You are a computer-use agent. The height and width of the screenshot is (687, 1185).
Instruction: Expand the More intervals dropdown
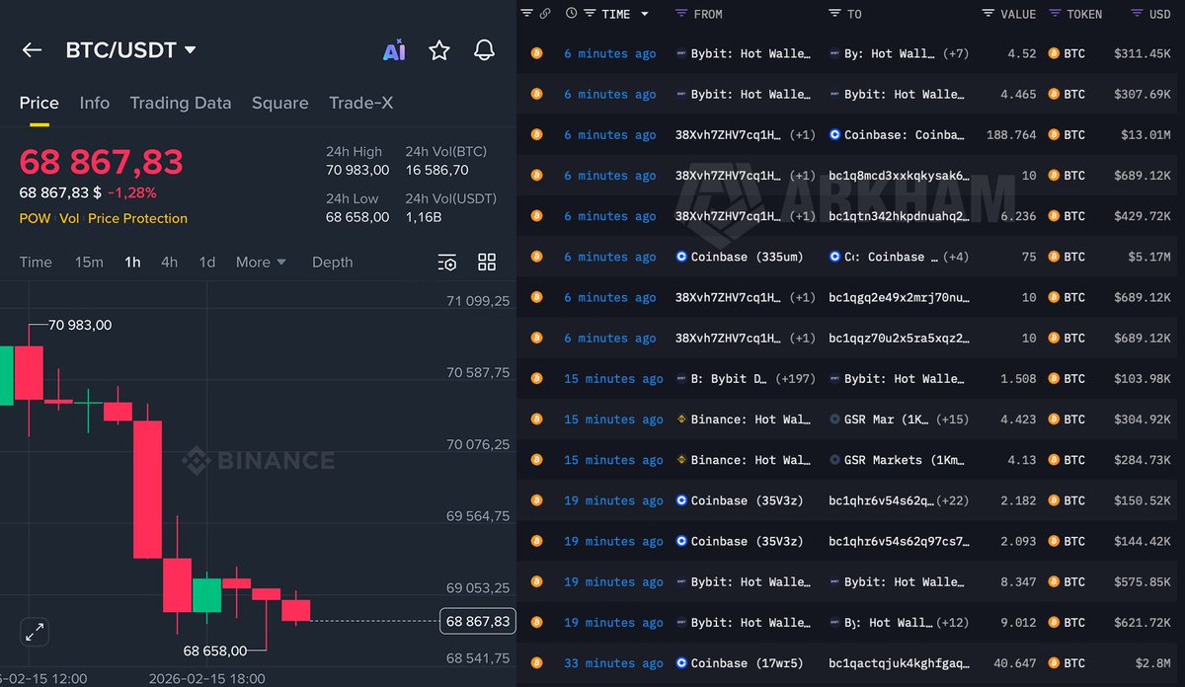261,262
